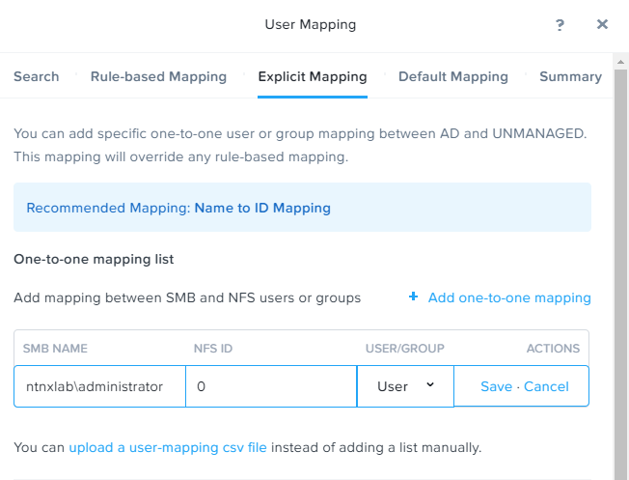
Task: Click the scrollbar up arrow
Action: (x=620, y=62)
